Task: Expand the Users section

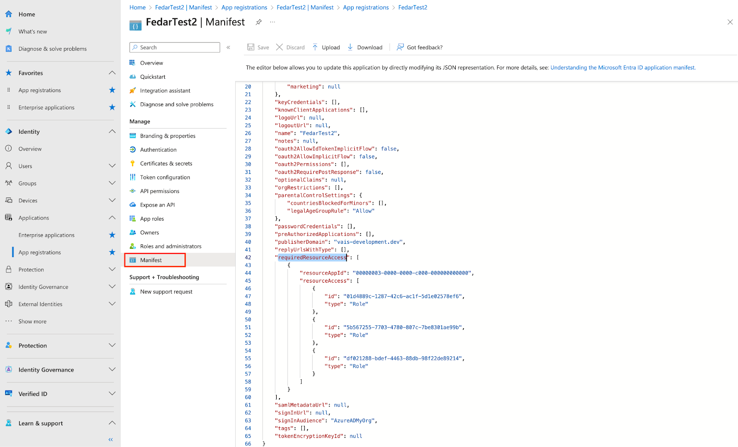Action: (112, 166)
